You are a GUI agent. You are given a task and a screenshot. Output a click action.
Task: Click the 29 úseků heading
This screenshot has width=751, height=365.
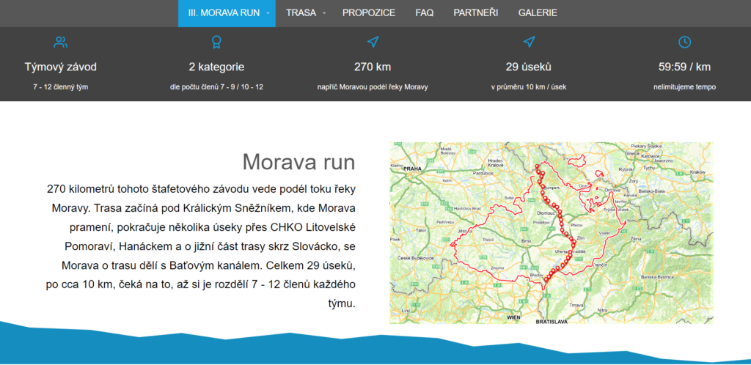pyautogui.click(x=528, y=67)
